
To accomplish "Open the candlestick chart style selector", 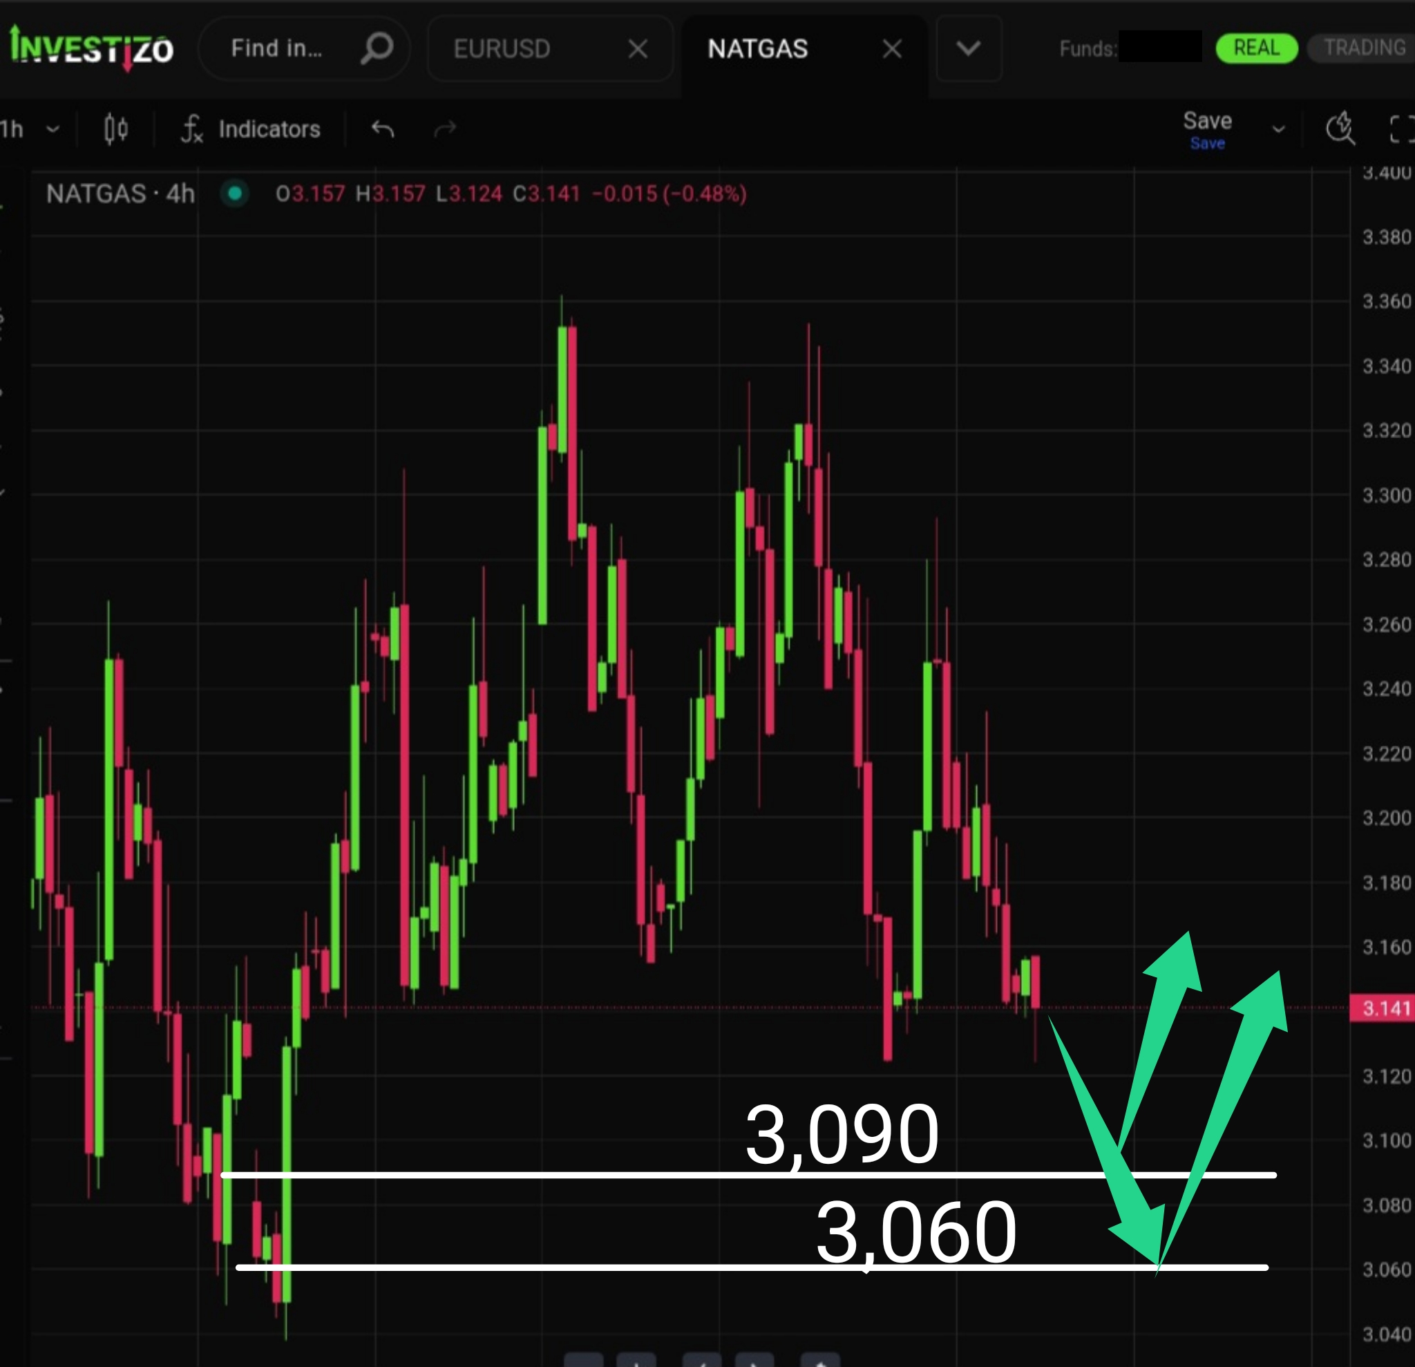I will click(115, 129).
